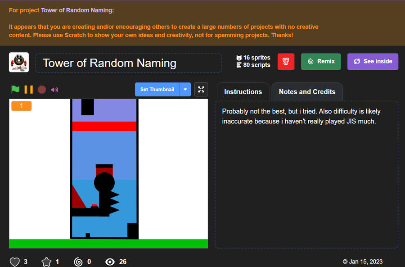This screenshot has height=267, width=405.
Task: Switch to the Instructions tab
Action: point(243,92)
